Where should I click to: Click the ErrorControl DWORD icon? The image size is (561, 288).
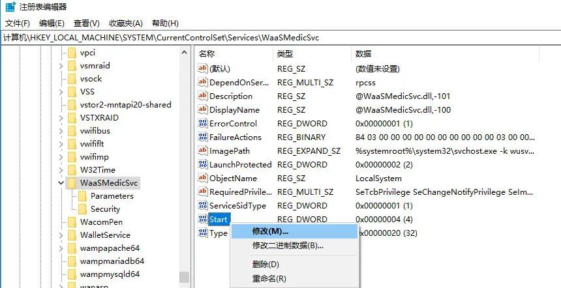202,123
